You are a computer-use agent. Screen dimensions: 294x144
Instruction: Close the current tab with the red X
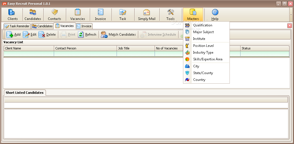(289, 26)
